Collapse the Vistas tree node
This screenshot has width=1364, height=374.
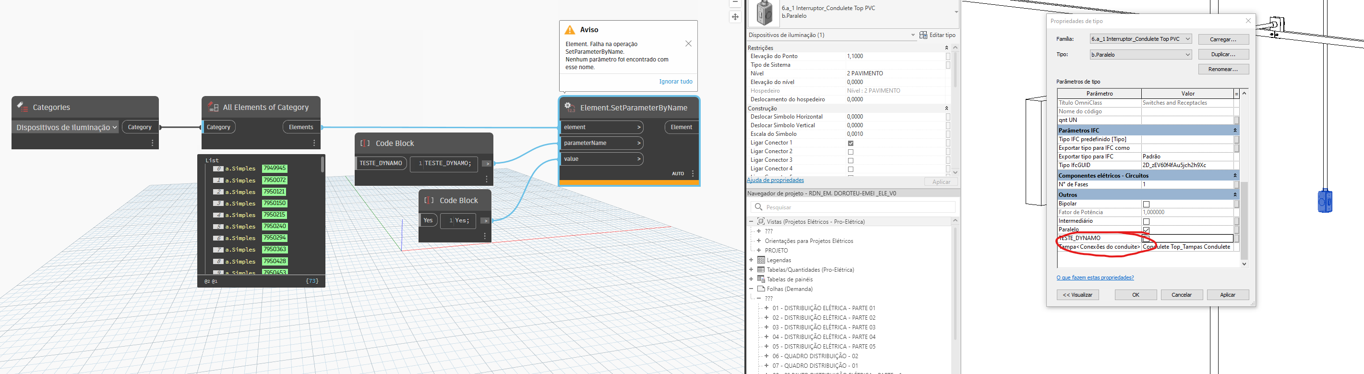[x=751, y=221]
